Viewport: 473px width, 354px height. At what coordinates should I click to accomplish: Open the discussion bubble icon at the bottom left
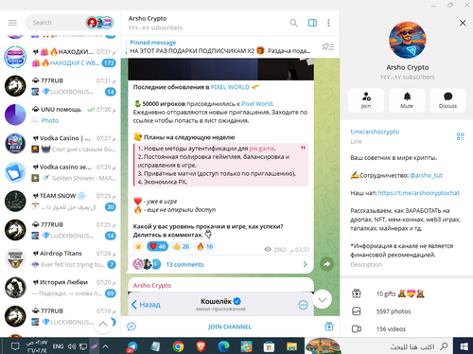(x=131, y=327)
